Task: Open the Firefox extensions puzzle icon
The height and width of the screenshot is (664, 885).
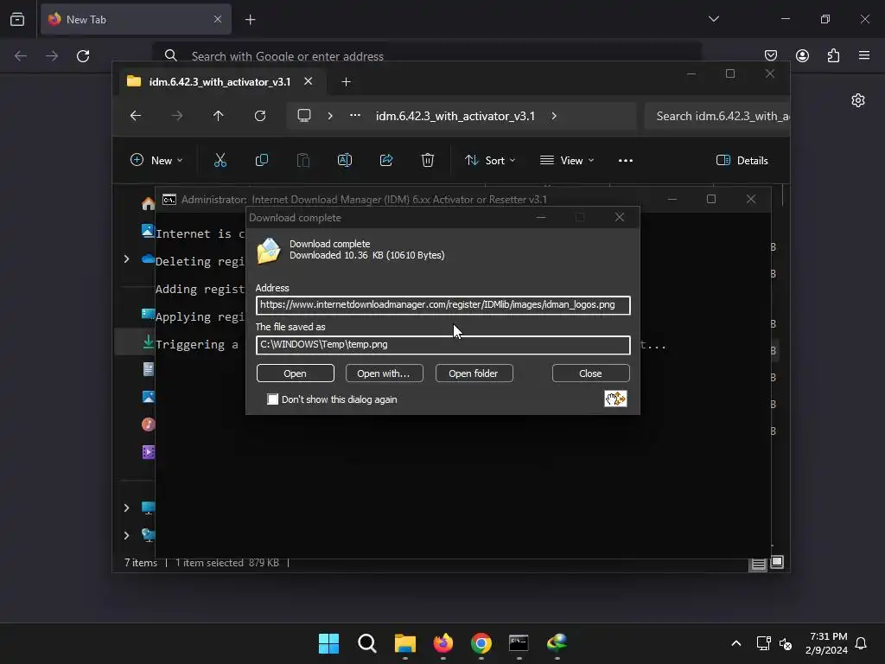Action: (834, 55)
